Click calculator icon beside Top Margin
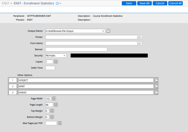188x132 pixels. 52,111
